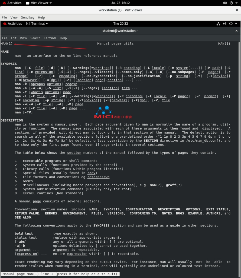Click guest clock Thu 20:32

pyautogui.click(x=120, y=24)
